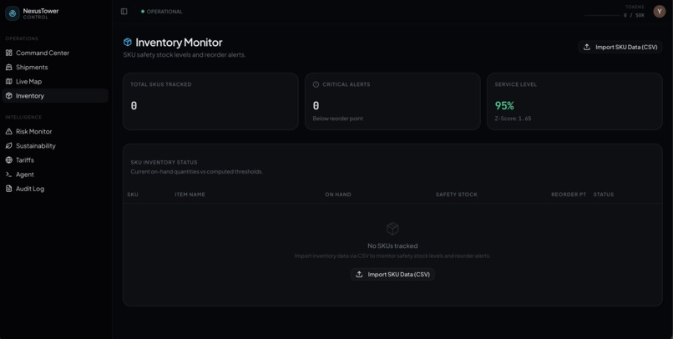The image size is (673, 339).
Task: Click the On Hand column header
Action: 338,195
